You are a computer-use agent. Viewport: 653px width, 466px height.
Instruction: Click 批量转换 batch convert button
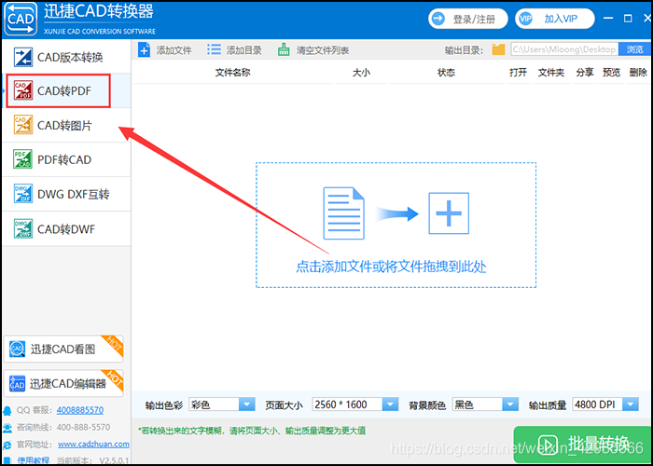(583, 445)
